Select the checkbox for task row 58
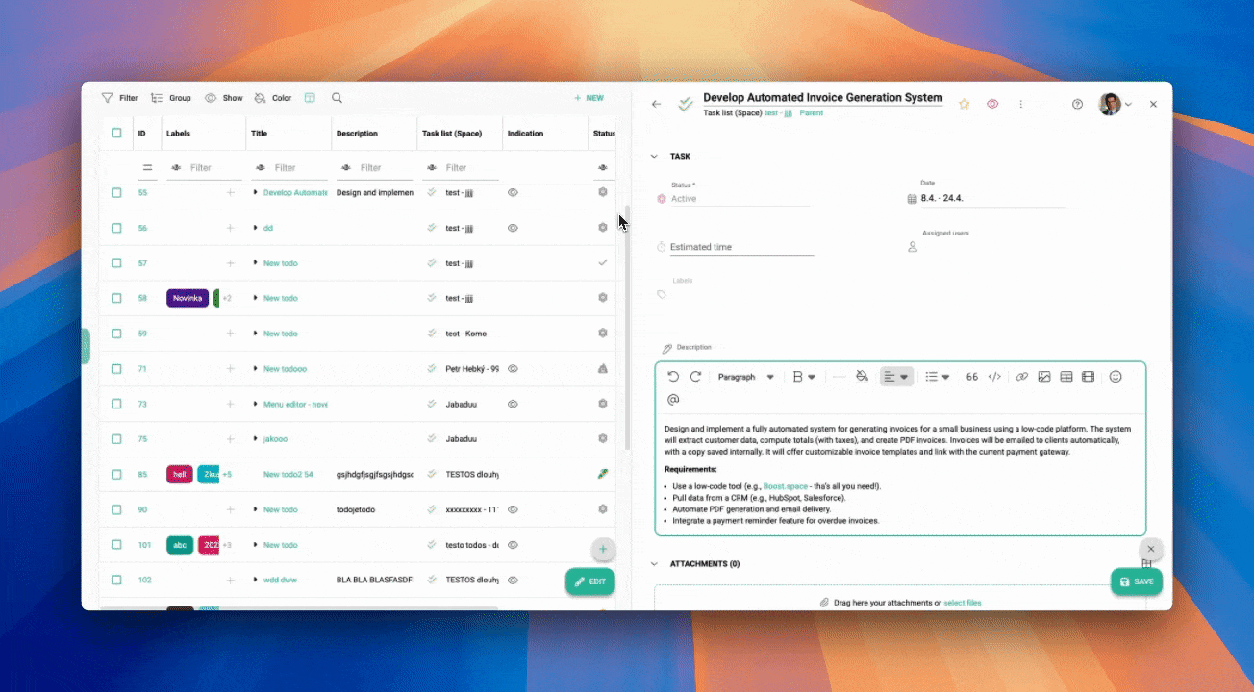This screenshot has width=1254, height=692. tap(116, 298)
